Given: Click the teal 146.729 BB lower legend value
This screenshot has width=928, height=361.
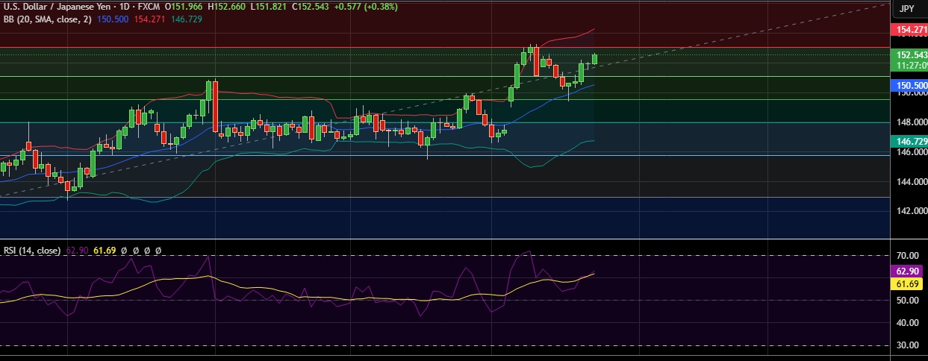Looking at the screenshot, I should pos(187,19).
